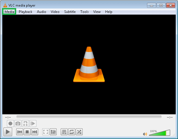The height and width of the screenshot is (139, 178).
Task: Minimize the VLC media player window
Action: [x=151, y=5]
